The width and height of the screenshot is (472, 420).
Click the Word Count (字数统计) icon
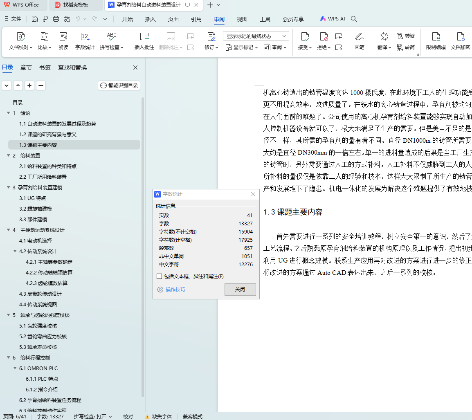85,37
